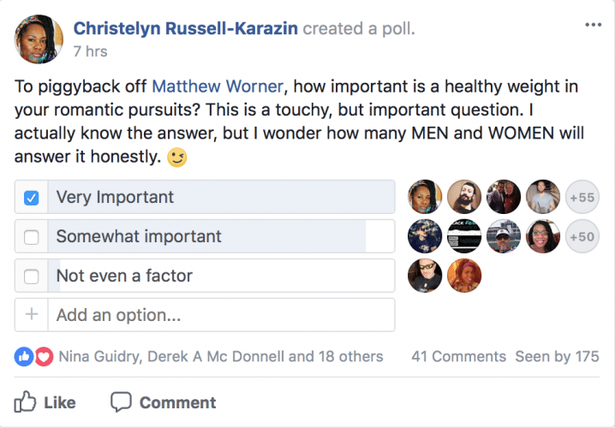Open Christelyn Russell-Karazin's profile picture

(39, 39)
